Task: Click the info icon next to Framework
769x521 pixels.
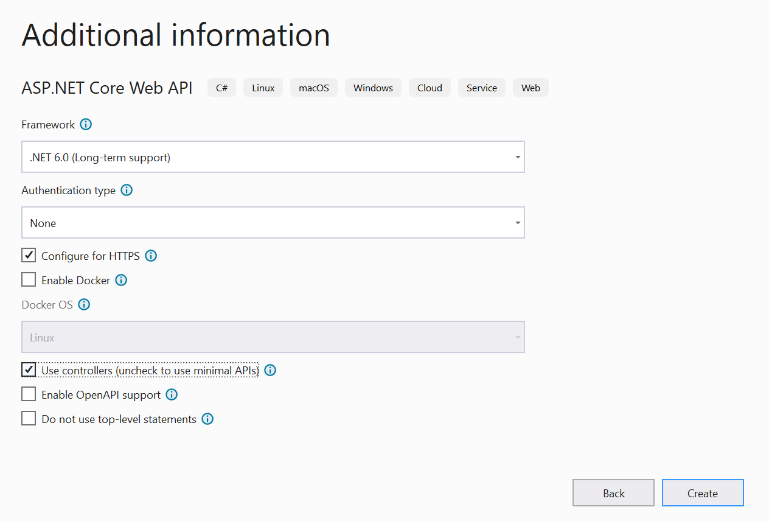Action: click(x=86, y=125)
